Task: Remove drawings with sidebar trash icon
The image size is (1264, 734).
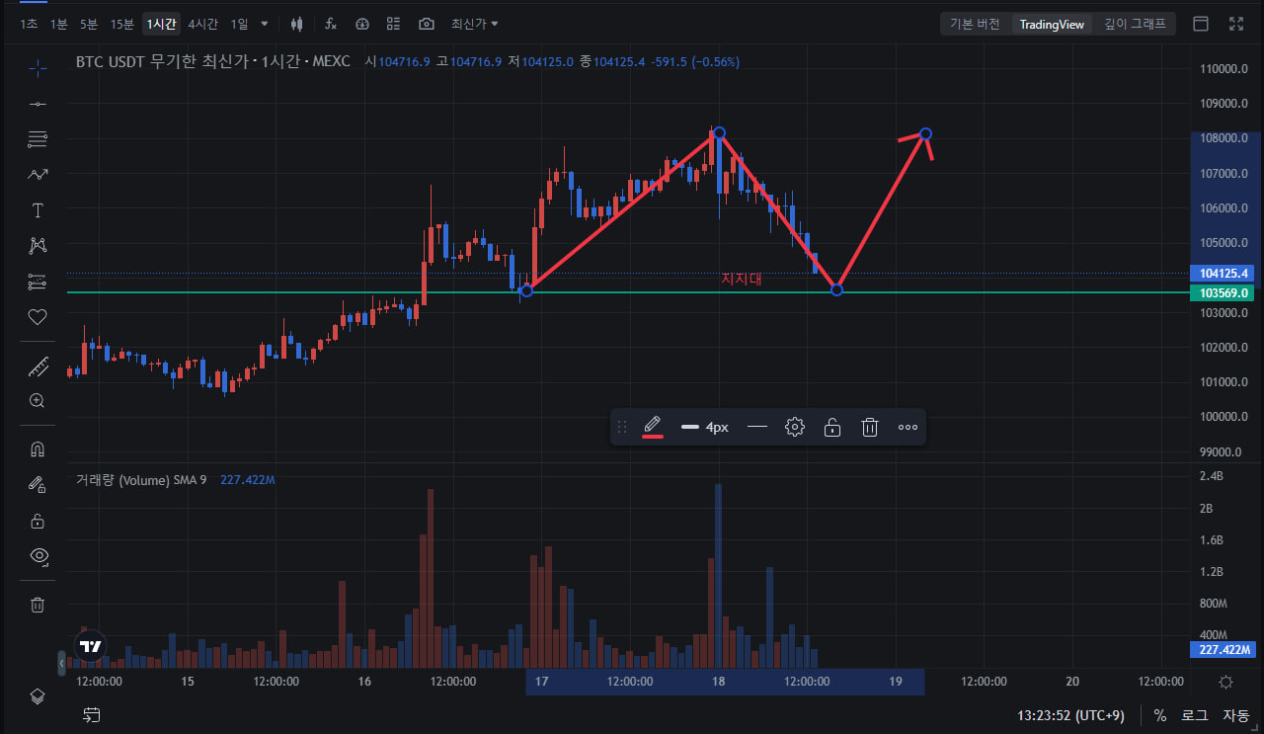Action: click(38, 605)
